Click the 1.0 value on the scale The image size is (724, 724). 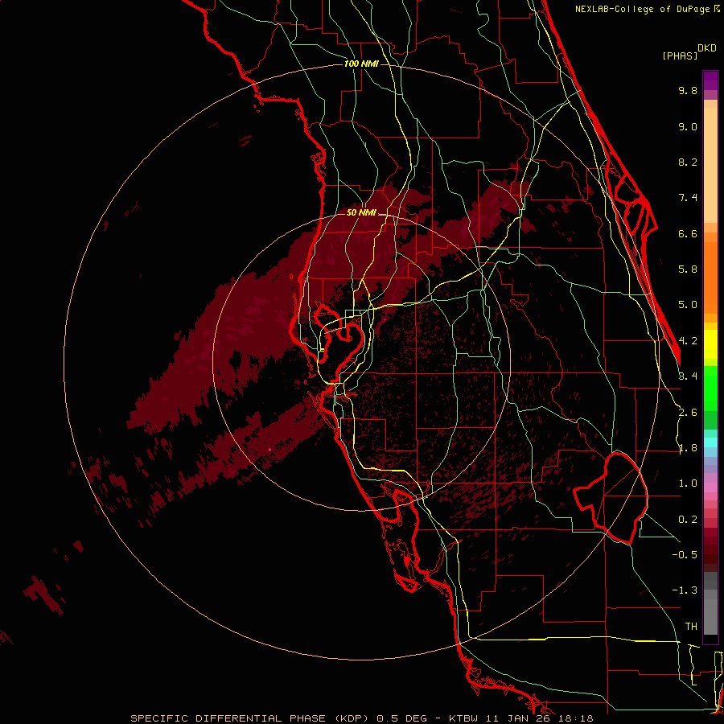[688, 483]
